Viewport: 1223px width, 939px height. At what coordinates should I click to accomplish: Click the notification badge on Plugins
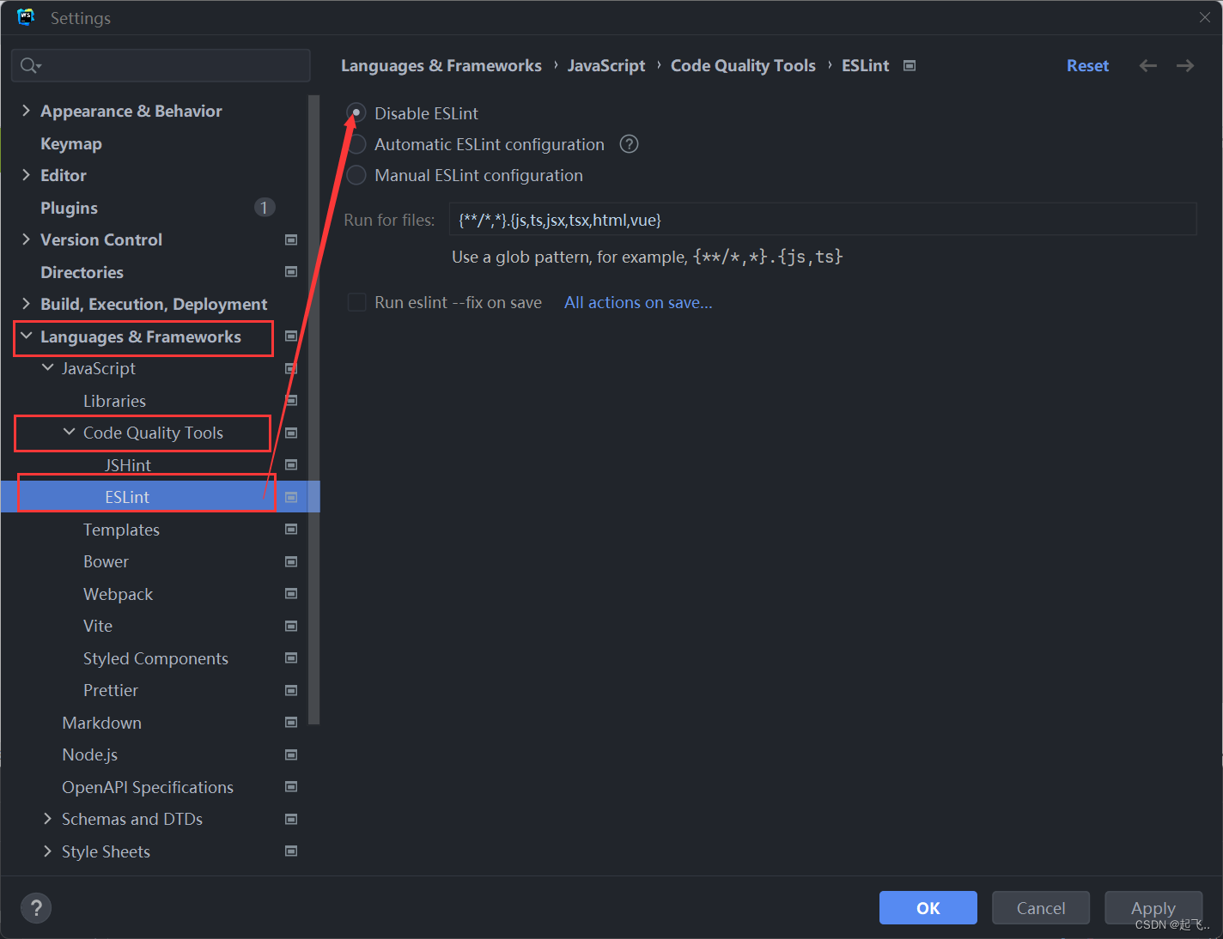[x=264, y=207]
